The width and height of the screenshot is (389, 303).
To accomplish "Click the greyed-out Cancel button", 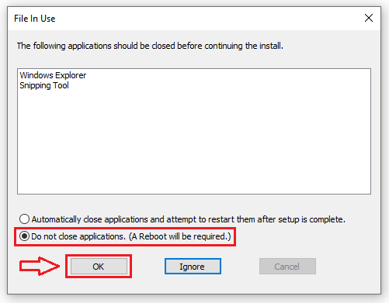I will click(x=287, y=267).
